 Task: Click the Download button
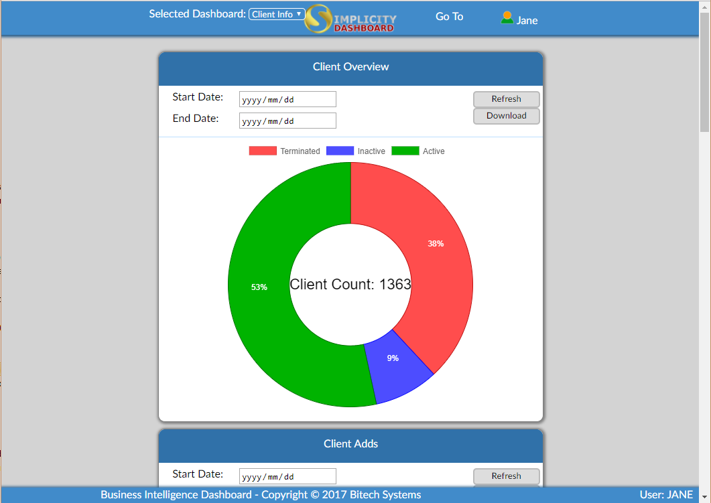pos(506,115)
